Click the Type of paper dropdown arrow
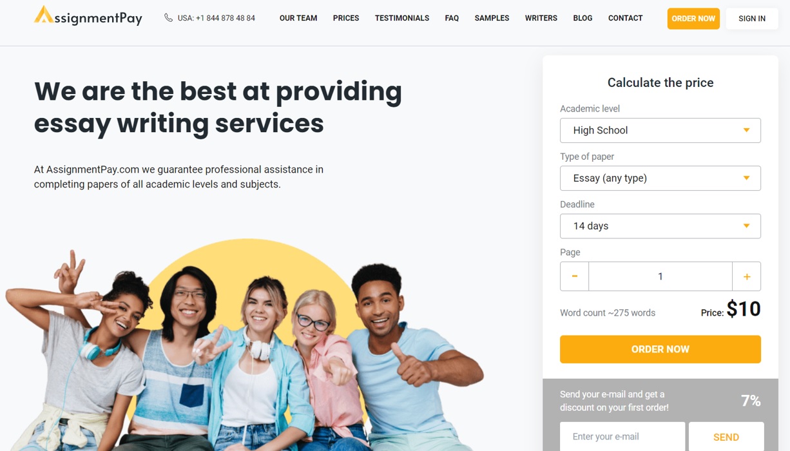The height and width of the screenshot is (451, 790). coord(746,178)
